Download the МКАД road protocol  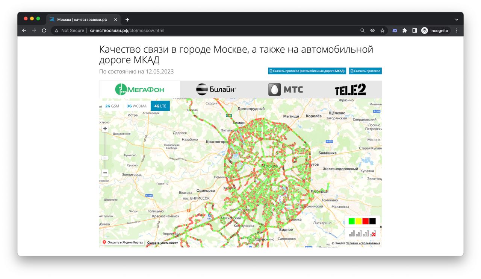(307, 71)
